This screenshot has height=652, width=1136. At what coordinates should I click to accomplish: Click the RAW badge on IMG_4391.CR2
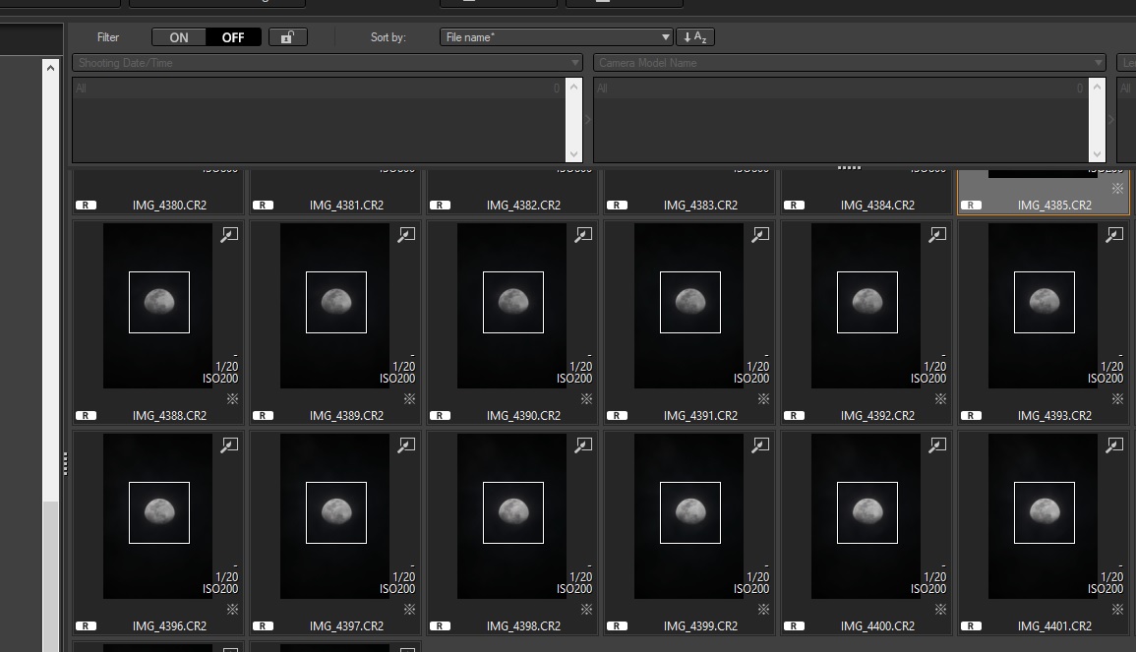617,416
